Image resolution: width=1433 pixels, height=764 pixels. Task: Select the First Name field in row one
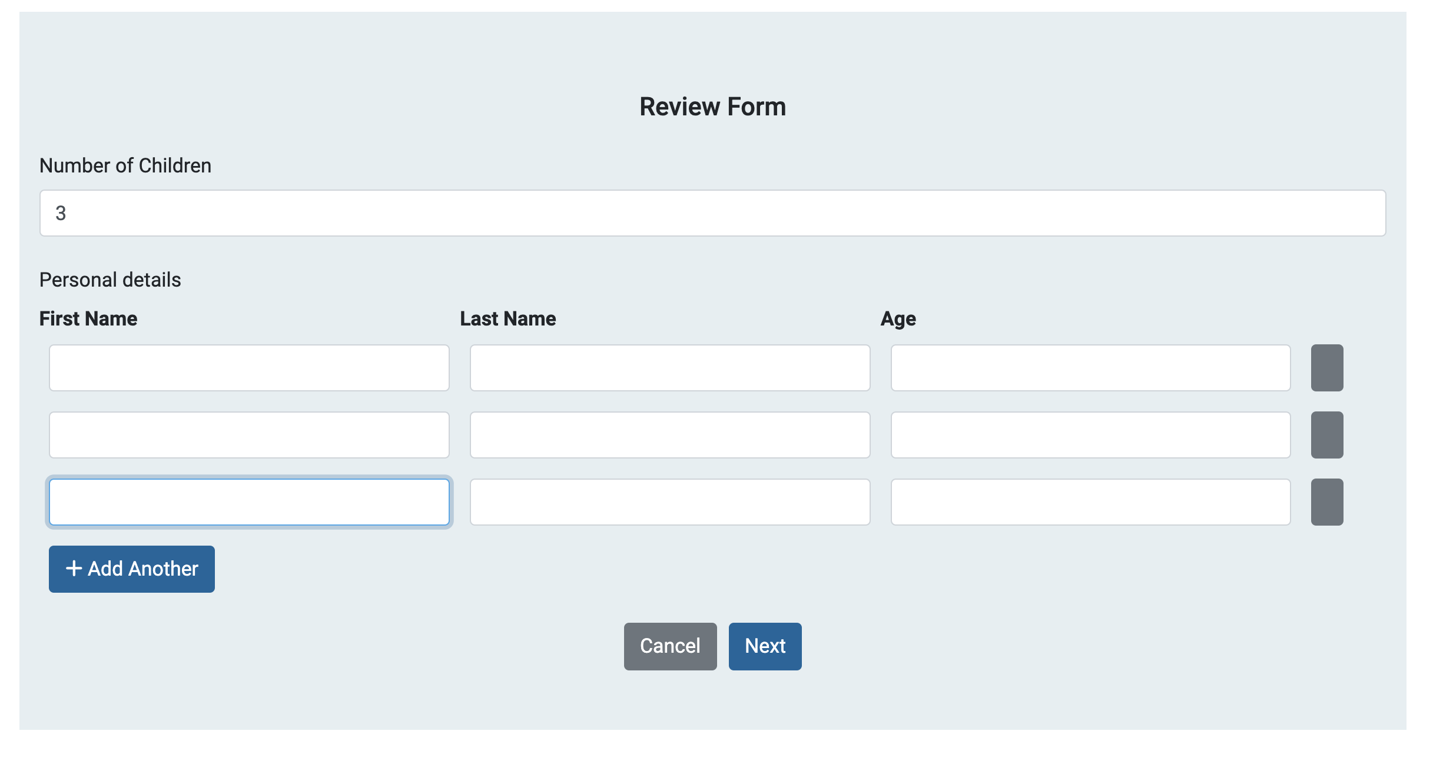[248, 368]
